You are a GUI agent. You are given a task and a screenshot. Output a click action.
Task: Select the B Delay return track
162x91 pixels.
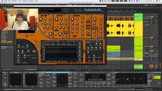[x=138, y=67]
